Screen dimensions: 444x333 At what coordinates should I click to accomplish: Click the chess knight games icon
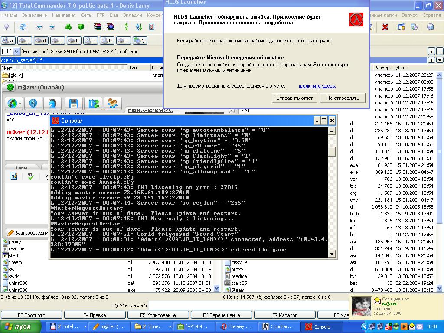pos(52,104)
